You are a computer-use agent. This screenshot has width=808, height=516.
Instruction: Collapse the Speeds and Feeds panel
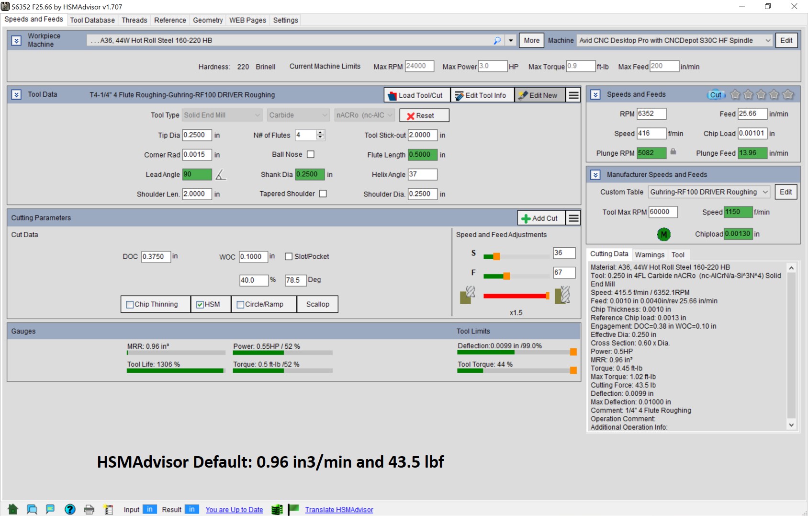click(595, 95)
